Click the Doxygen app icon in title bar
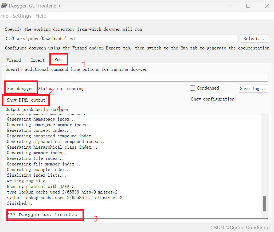Viewport: 274px width, 232px height. [4, 6]
